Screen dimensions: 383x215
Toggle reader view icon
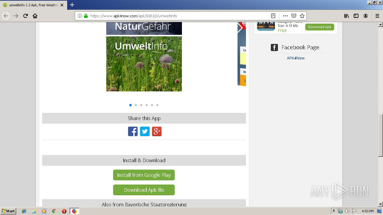click(273, 16)
